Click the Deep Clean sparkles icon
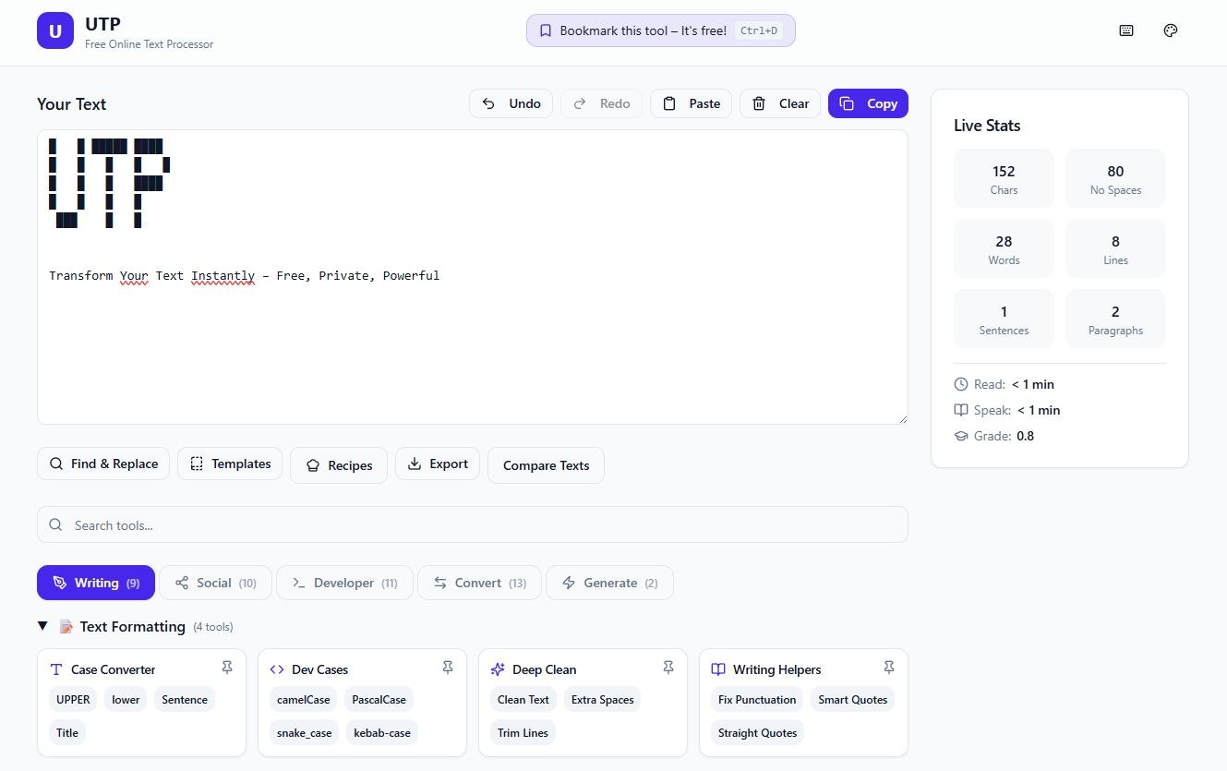The height and width of the screenshot is (771, 1227). 498,669
